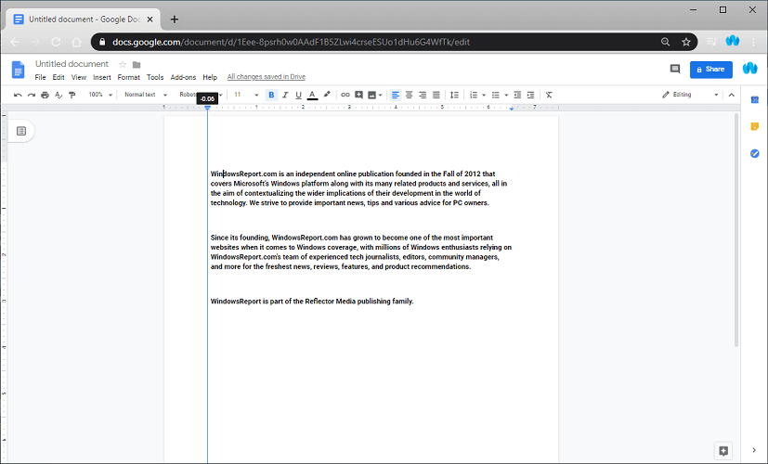Decrease the paragraph indent
Screen dimensions: 768x464
[x=517, y=95]
